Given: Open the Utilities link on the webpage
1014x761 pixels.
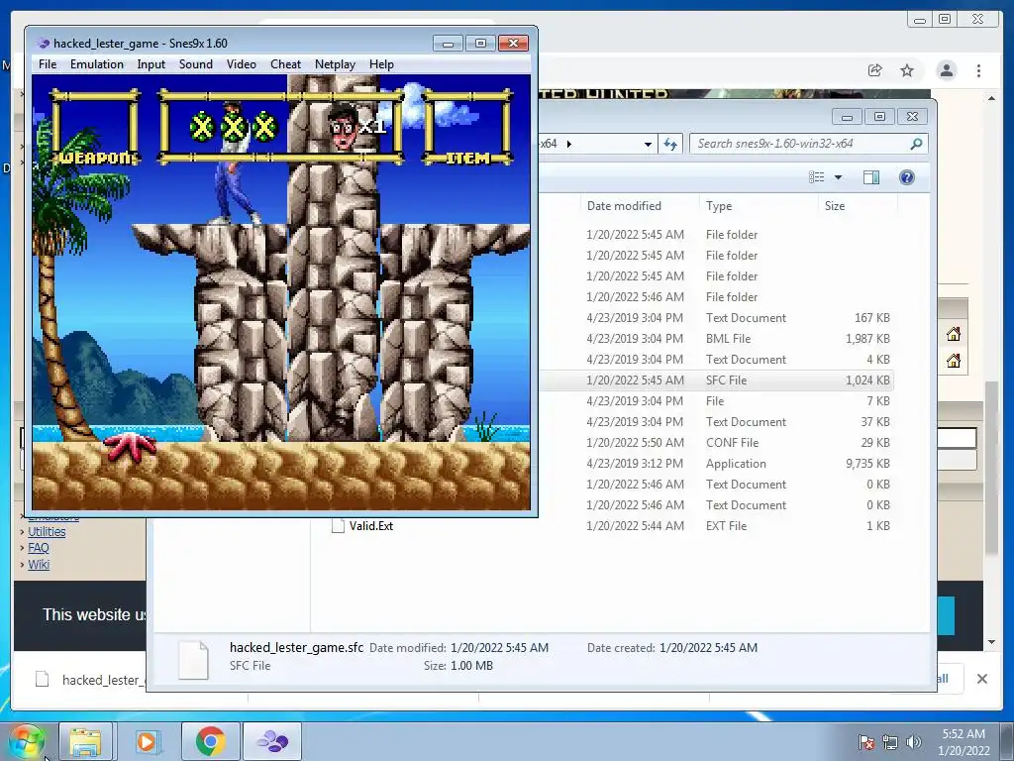Looking at the screenshot, I should [47, 532].
